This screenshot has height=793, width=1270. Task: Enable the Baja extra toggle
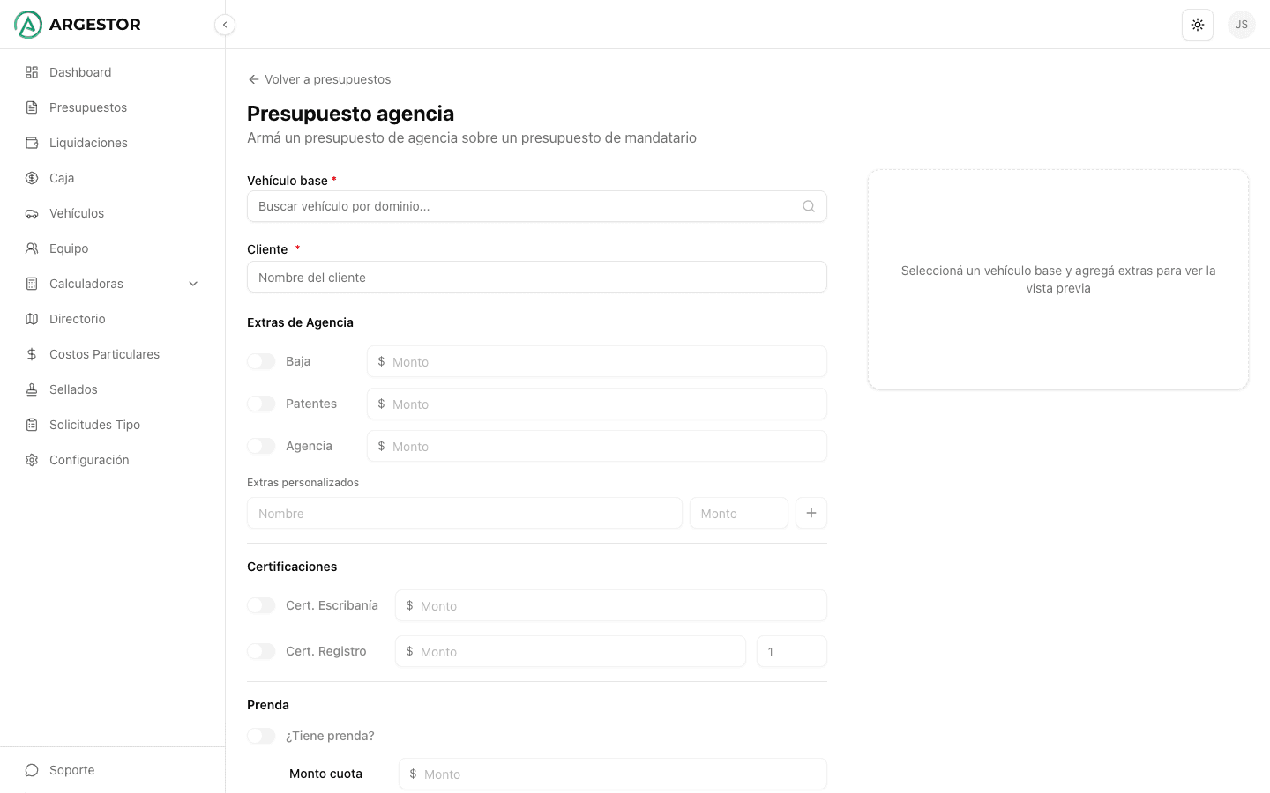coord(261,361)
